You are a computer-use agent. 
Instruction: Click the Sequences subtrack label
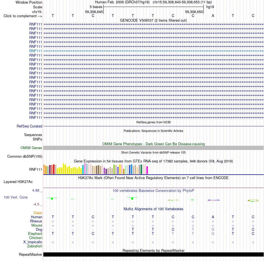click(33, 135)
